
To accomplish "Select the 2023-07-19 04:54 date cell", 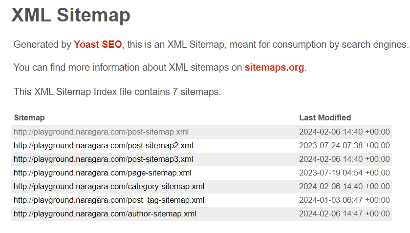I will click(x=344, y=173).
